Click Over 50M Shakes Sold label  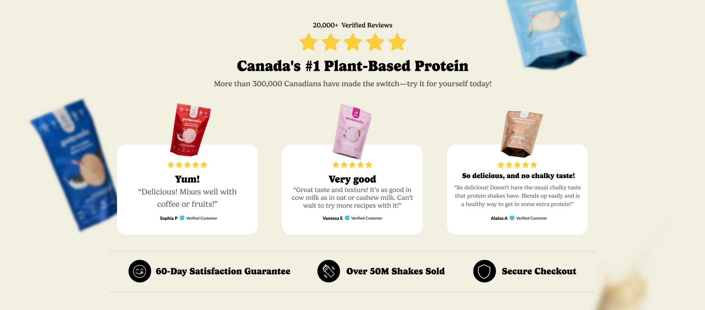click(396, 271)
